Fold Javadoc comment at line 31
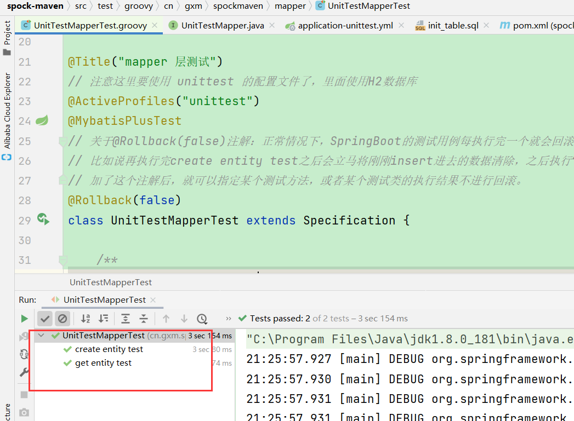Screen dimensions: 574x421 click(x=62, y=260)
